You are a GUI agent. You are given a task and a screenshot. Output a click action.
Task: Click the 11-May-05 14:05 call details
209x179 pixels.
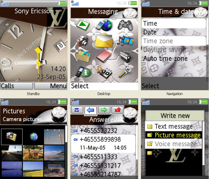point(103,148)
